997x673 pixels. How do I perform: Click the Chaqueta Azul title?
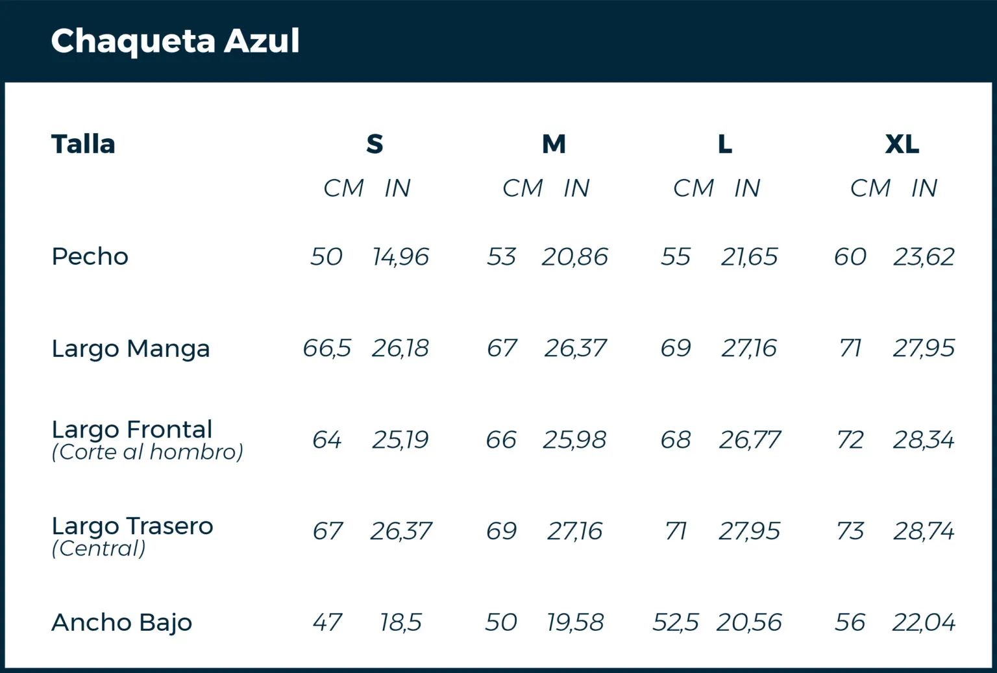point(175,42)
